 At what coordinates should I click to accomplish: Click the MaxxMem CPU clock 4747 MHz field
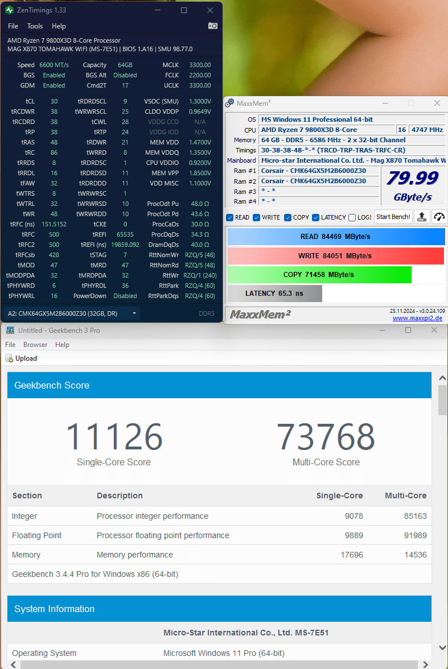(x=427, y=130)
